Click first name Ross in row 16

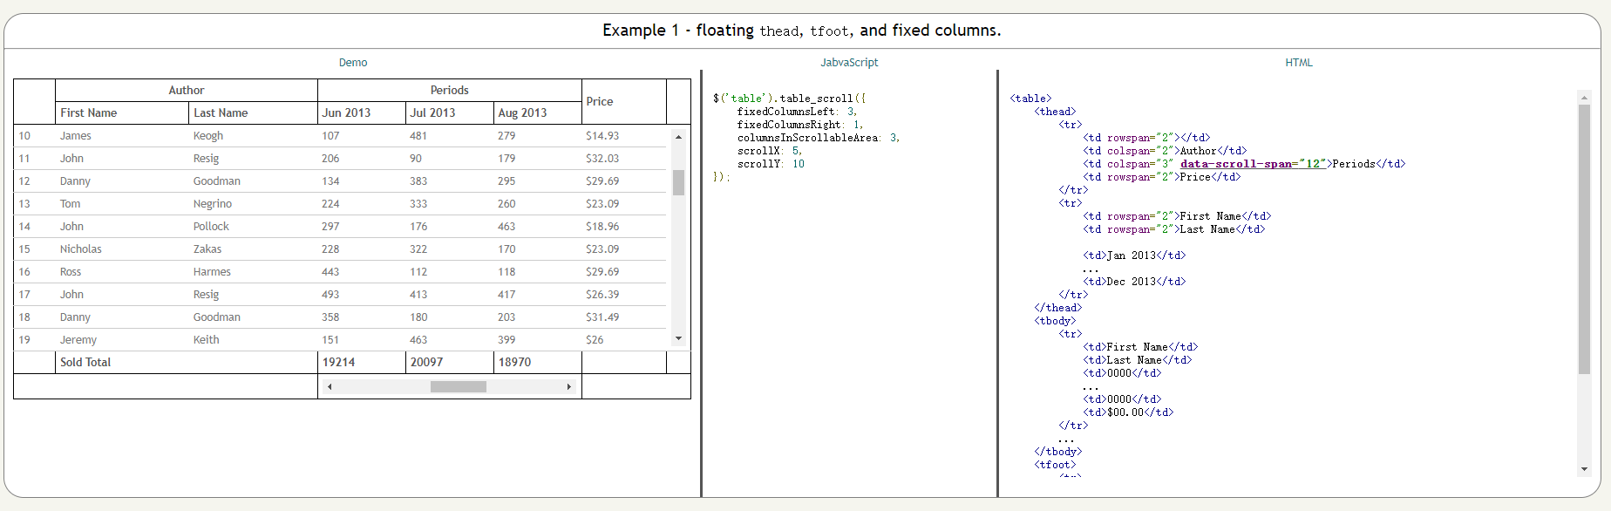tap(71, 272)
